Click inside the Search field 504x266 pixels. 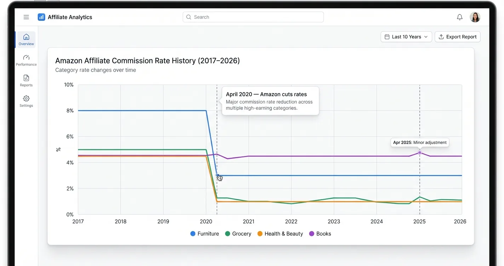[x=253, y=17]
